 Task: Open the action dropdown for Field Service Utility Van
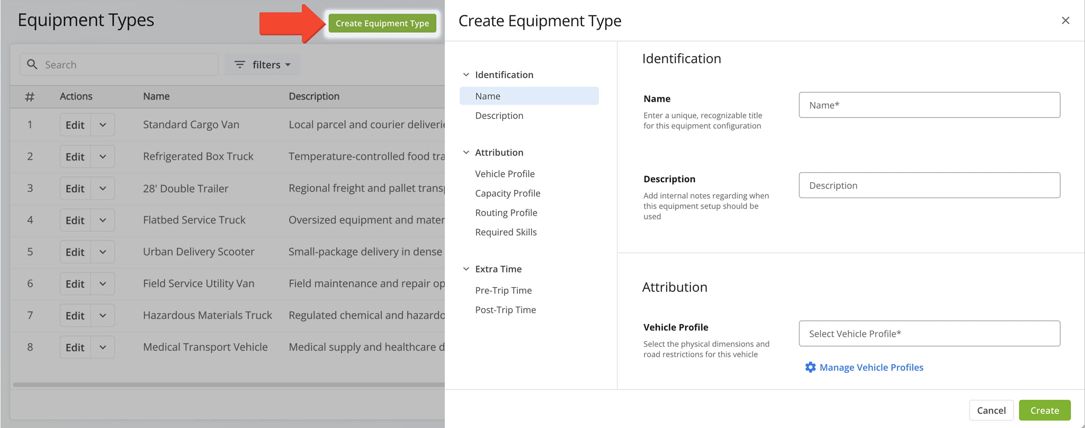[103, 284]
